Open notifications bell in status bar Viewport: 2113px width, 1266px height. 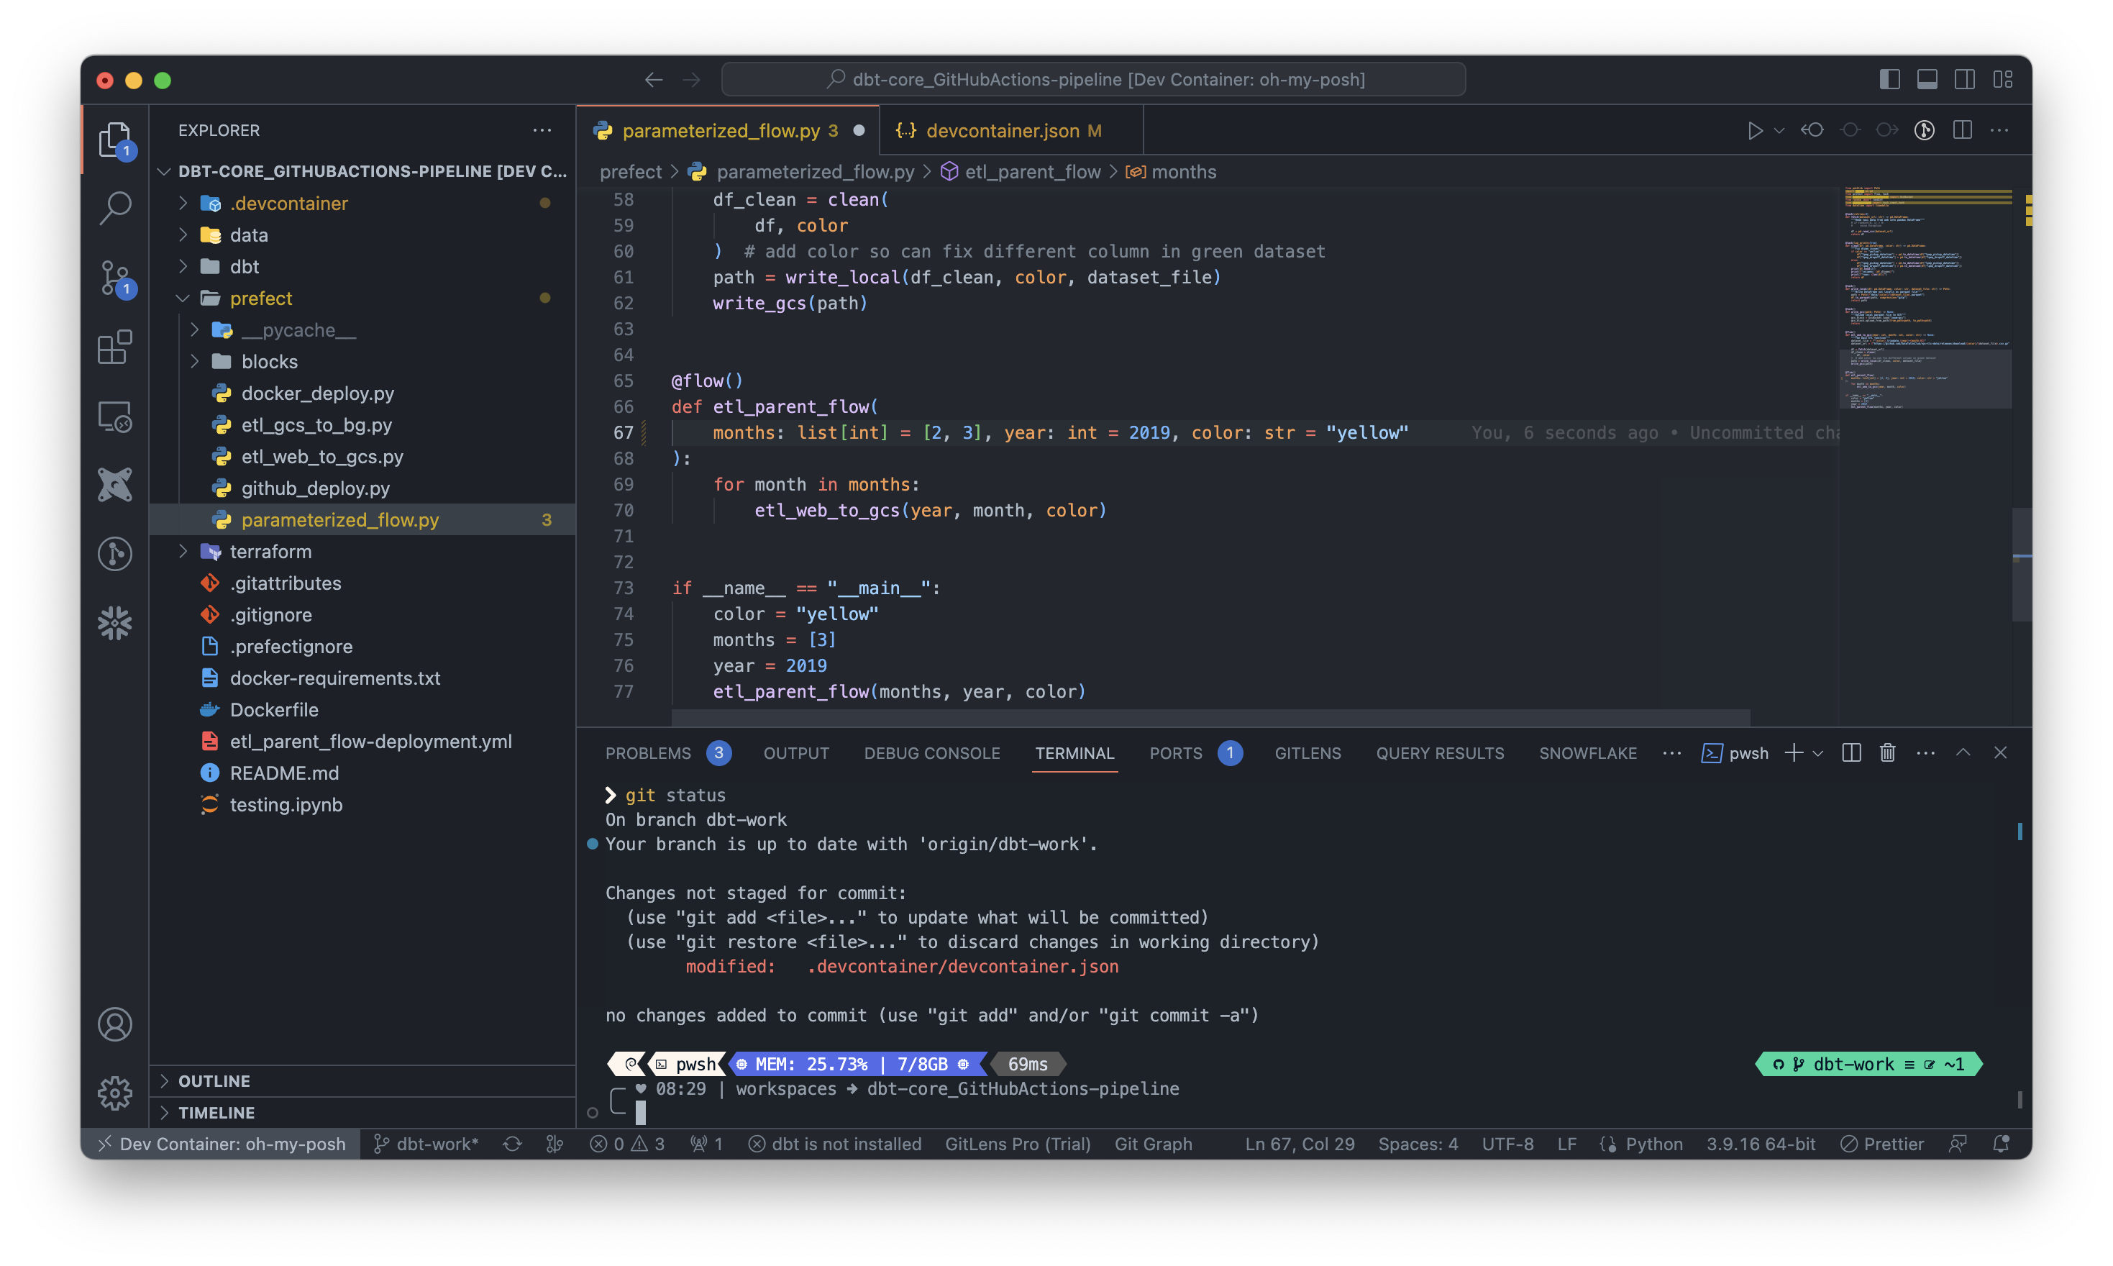[x=2000, y=1144]
